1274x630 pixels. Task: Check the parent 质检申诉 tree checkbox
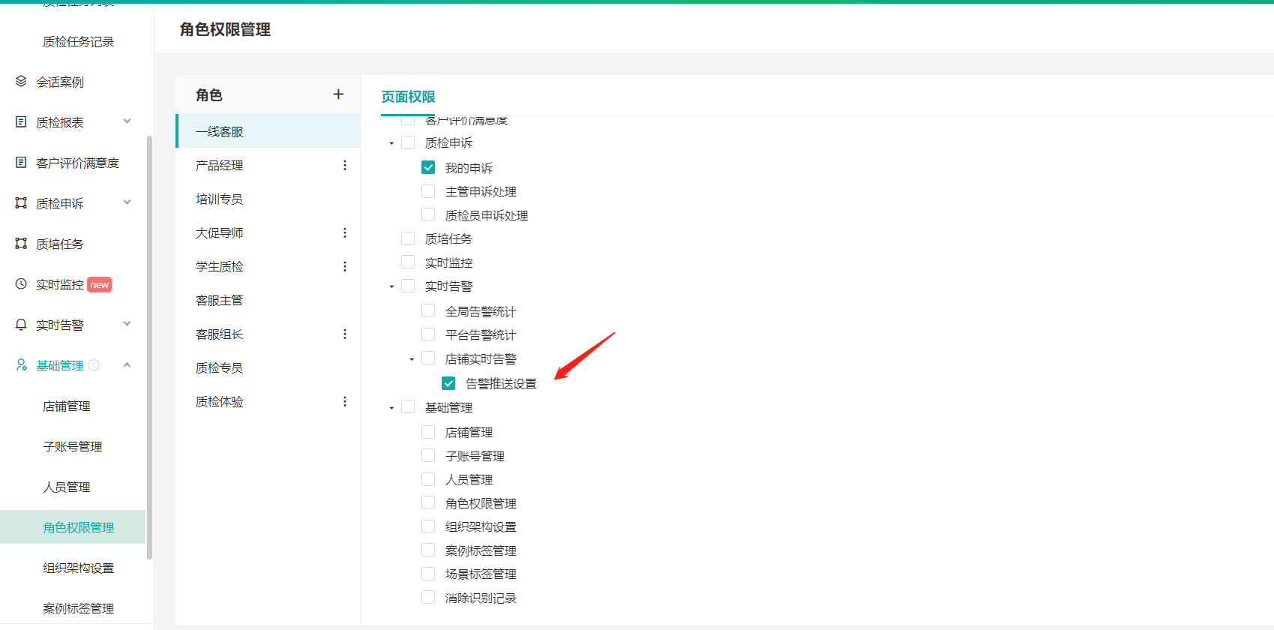[408, 142]
